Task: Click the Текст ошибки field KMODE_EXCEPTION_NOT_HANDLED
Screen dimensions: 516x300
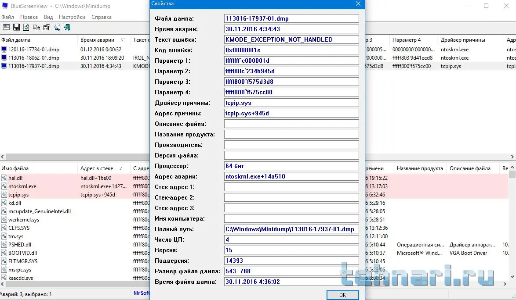Action: point(291,39)
